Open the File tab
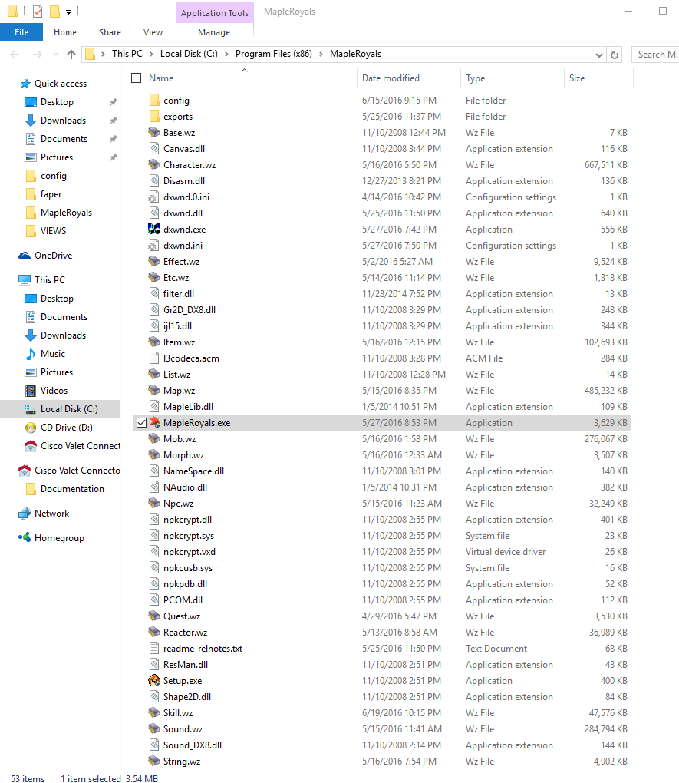Viewport: 679px width, 783px height. tap(21, 32)
